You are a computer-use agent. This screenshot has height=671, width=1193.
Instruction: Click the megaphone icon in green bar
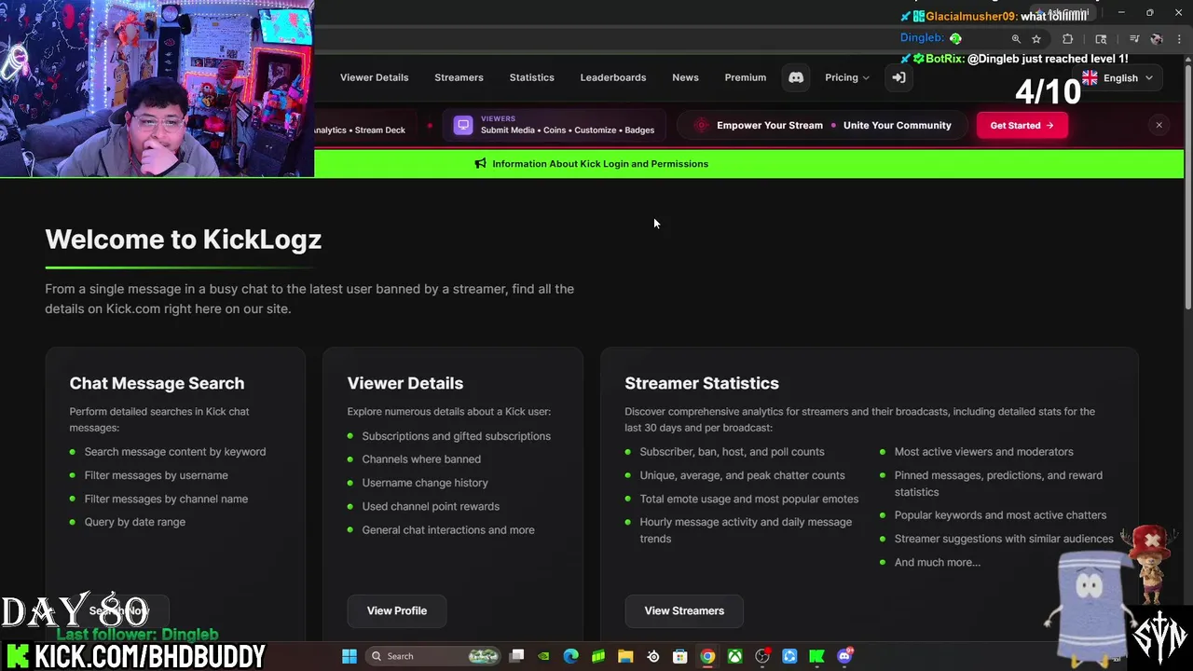(480, 164)
